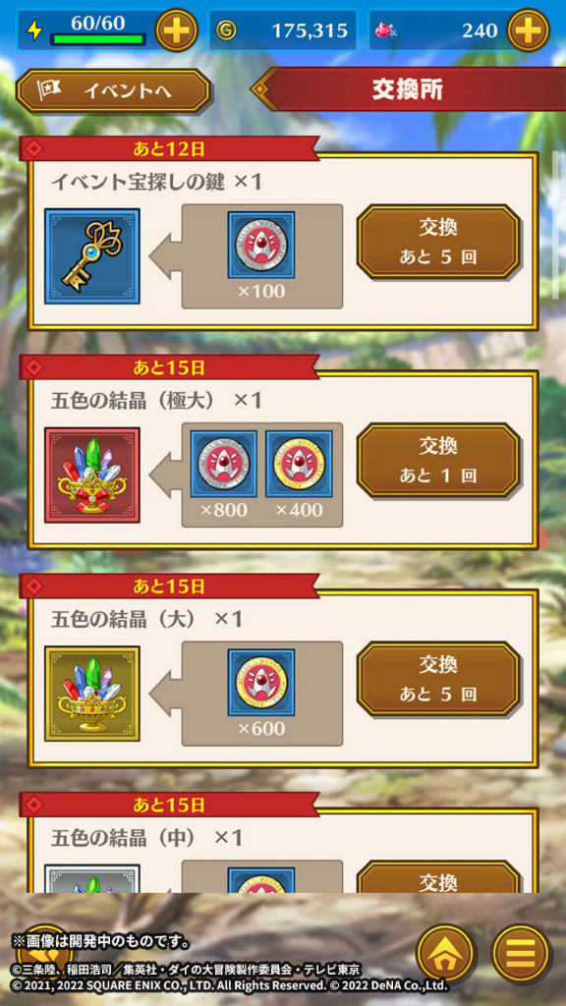This screenshot has width=566, height=1006.
Task: Tap the silver medal icon costing ×100
Action: (x=261, y=245)
